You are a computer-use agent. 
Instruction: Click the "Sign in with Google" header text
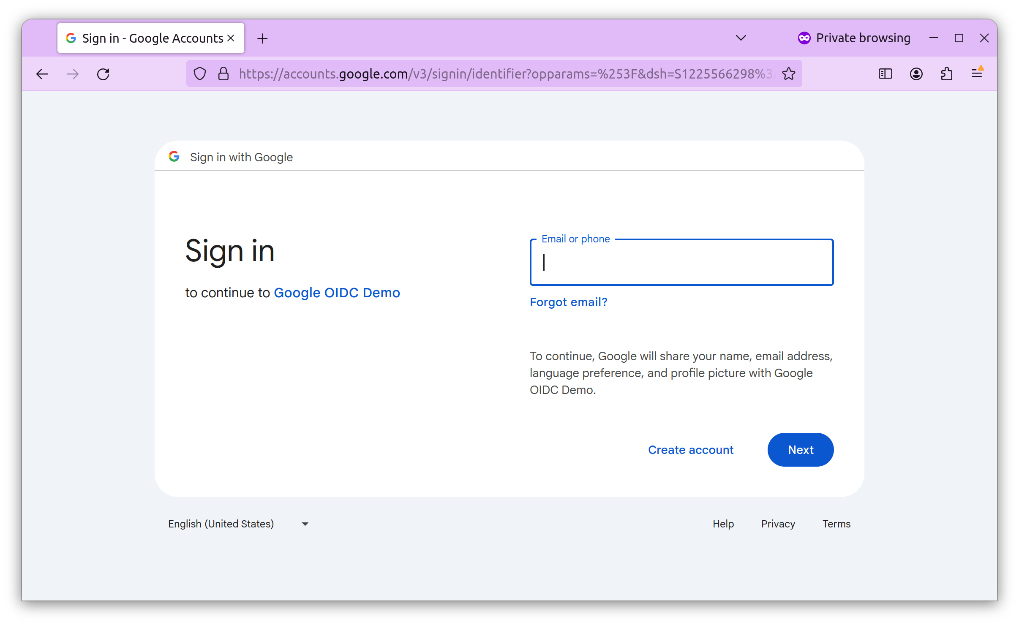(241, 157)
